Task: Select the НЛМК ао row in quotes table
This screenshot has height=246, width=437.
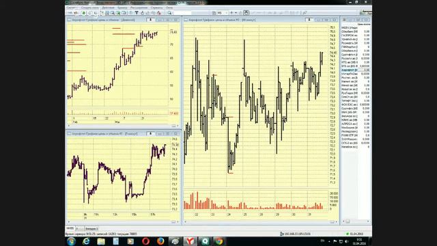Action: point(355,120)
